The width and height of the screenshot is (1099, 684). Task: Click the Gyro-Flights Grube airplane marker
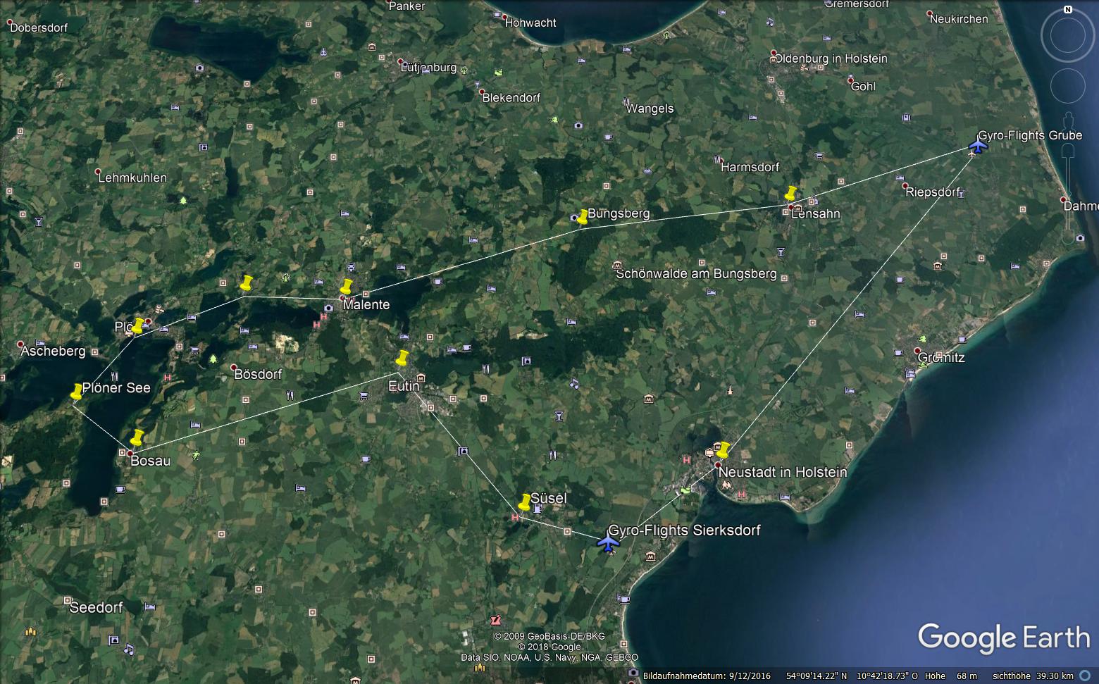click(x=977, y=147)
